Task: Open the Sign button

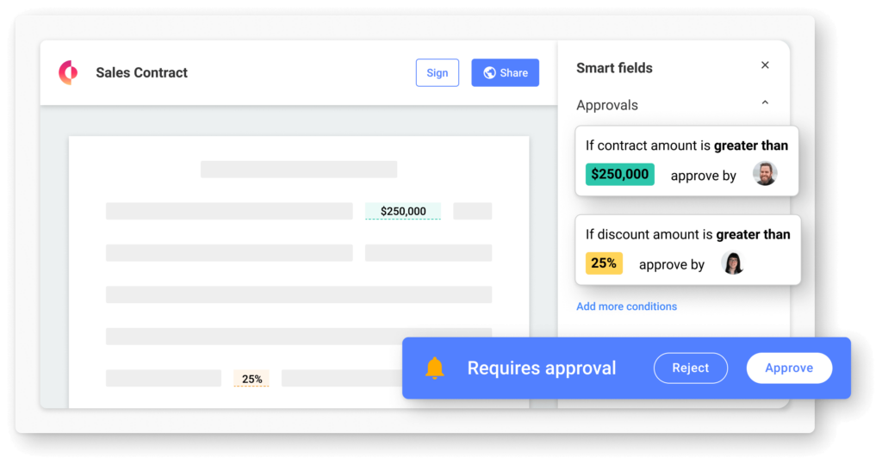Action: pos(437,72)
